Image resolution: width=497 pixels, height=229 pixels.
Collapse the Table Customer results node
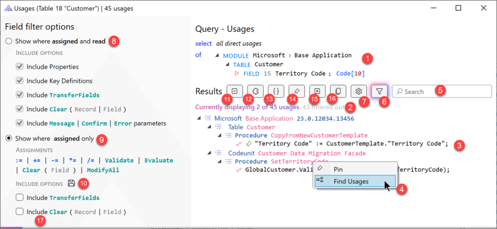pyautogui.click(x=209, y=127)
